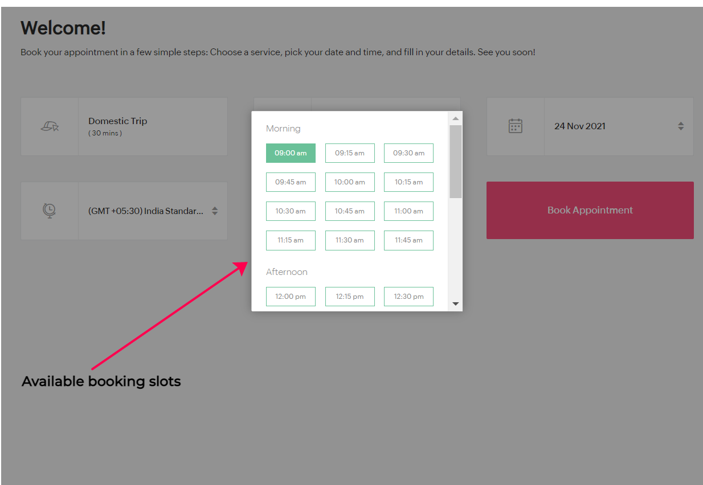This screenshot has height=485, width=703.
Task: Expand the India Standard Time zone dropdown
Action: click(153, 211)
